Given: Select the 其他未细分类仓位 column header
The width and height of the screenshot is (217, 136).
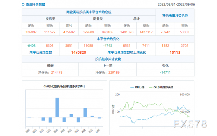Looking at the screenshot, I should point(175,15).
